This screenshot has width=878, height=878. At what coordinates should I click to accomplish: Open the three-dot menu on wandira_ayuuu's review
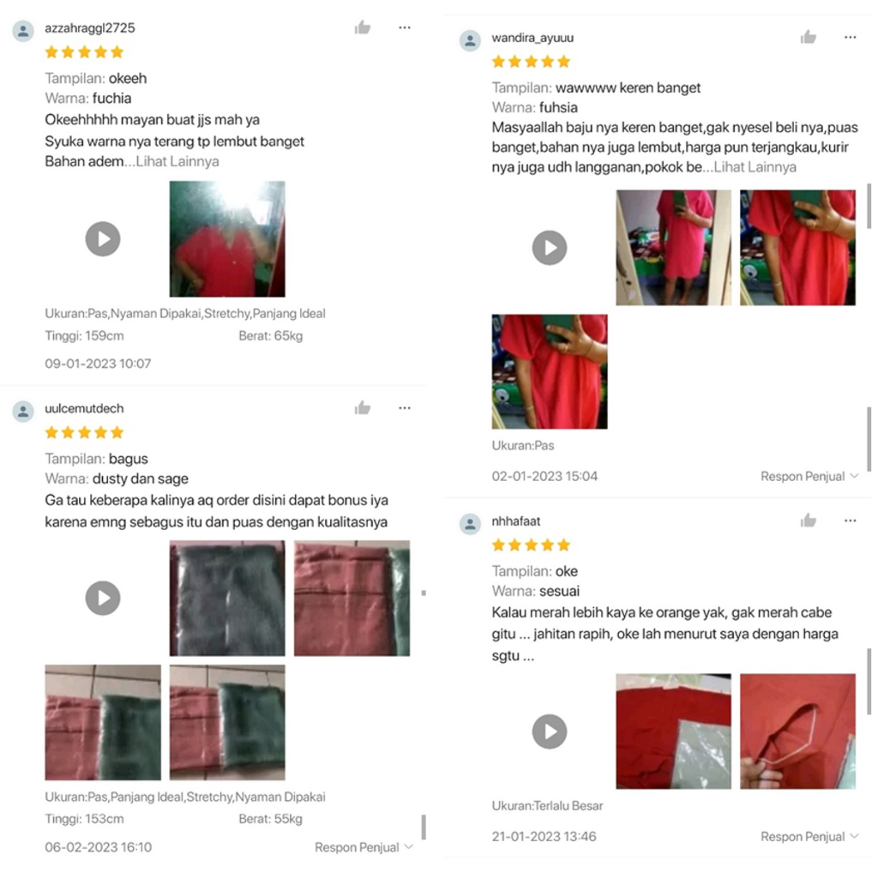(x=850, y=37)
